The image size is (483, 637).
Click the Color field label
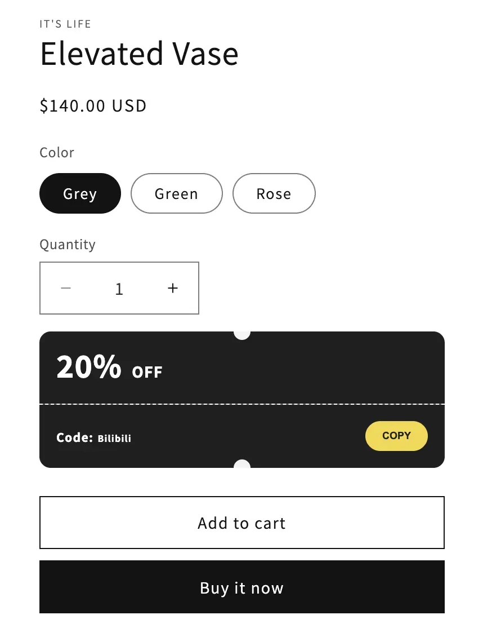(57, 152)
